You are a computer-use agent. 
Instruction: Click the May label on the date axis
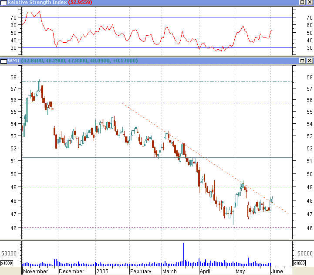pos(240,272)
